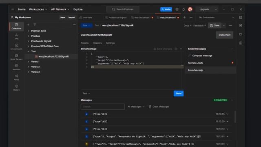
Task: Click the New button
Action: pyautogui.click(x=62, y=18)
